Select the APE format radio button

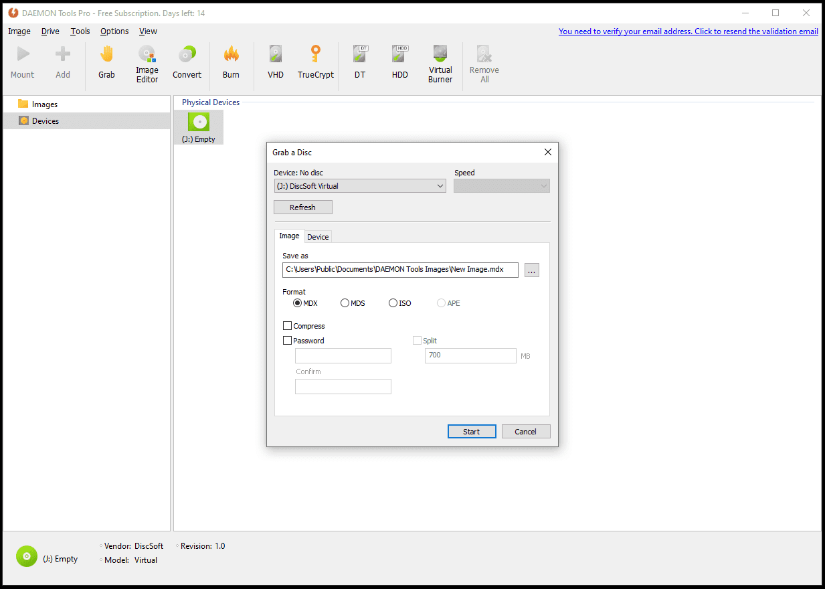(442, 303)
